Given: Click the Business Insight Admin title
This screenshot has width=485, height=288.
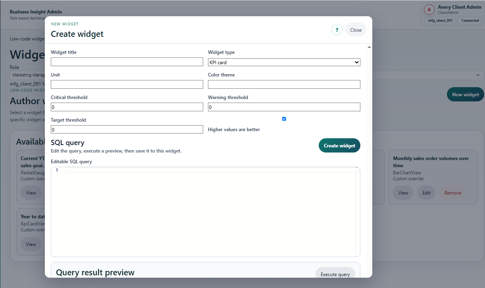Looking at the screenshot, I should click(x=36, y=12).
